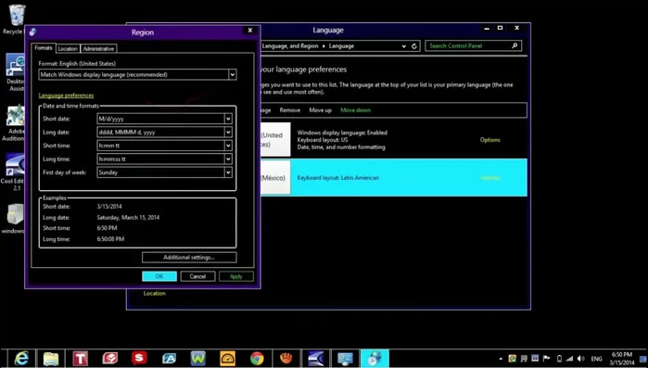
Task: Open the Region dialog title icon menu
Action: pos(32,32)
